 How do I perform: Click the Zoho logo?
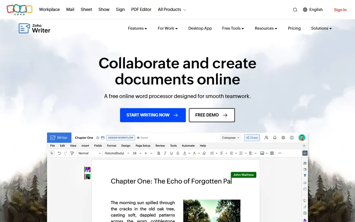pos(19,9)
